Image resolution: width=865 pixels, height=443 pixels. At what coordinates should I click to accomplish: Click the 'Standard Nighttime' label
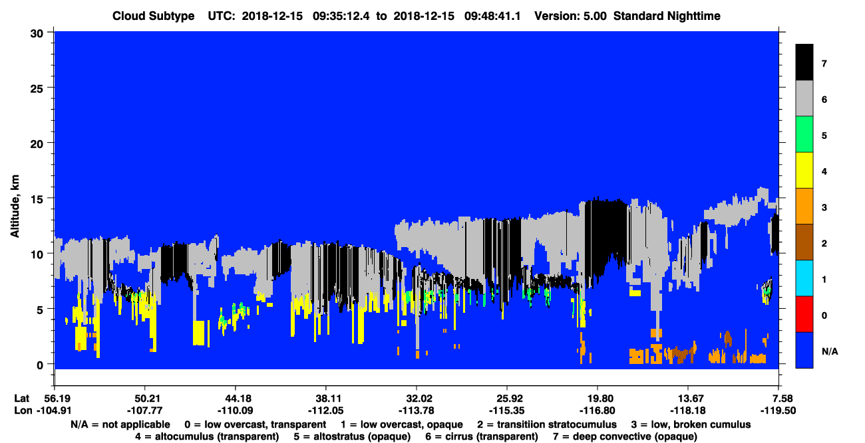667,15
